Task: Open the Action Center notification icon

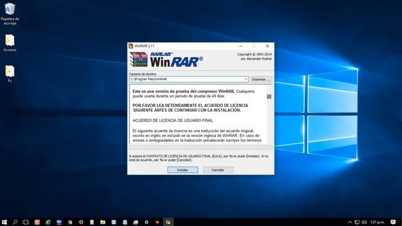Action: coord(393,222)
